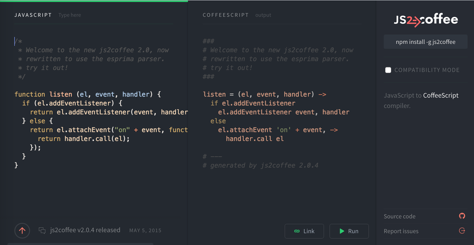Enable the Compatibility Mode checkbox
This screenshot has width=474, height=245.
point(388,70)
